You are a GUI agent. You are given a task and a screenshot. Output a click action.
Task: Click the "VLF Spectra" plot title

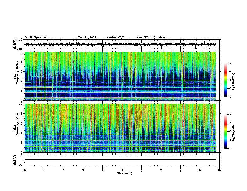(35, 37)
